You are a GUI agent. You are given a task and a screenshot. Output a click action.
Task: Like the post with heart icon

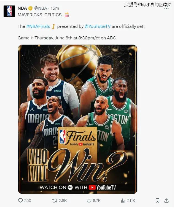tap(89, 201)
